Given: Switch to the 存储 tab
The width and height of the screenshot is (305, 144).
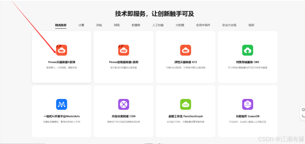Looking at the screenshot, I should coord(99,25).
